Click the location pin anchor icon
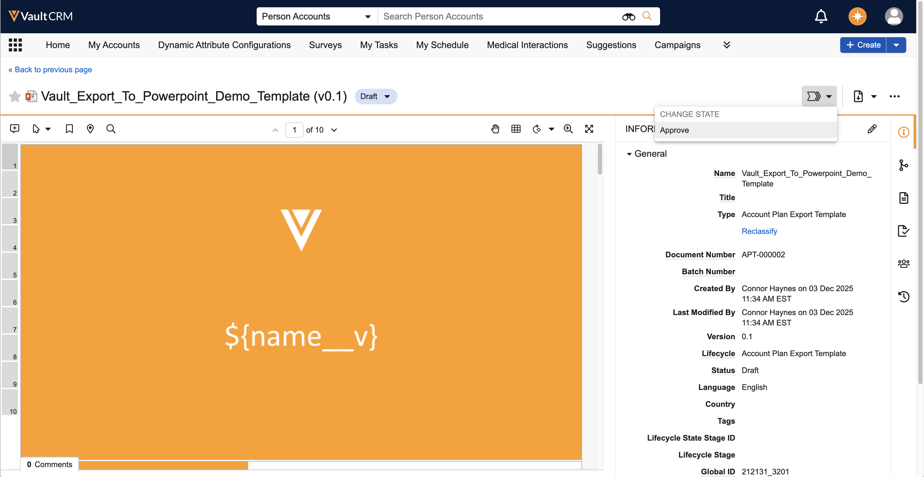This screenshot has width=924, height=477. 90,129
